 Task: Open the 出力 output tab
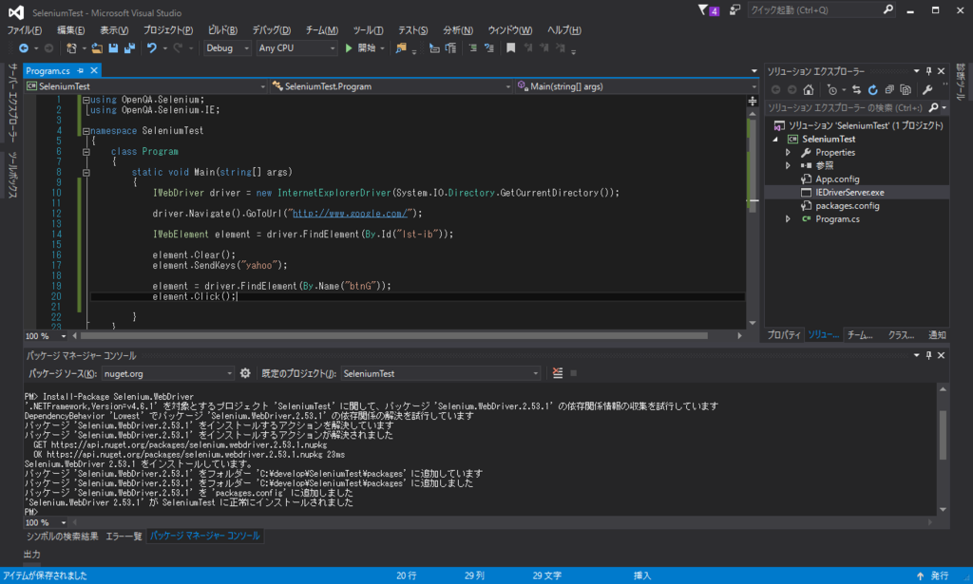pos(31,555)
